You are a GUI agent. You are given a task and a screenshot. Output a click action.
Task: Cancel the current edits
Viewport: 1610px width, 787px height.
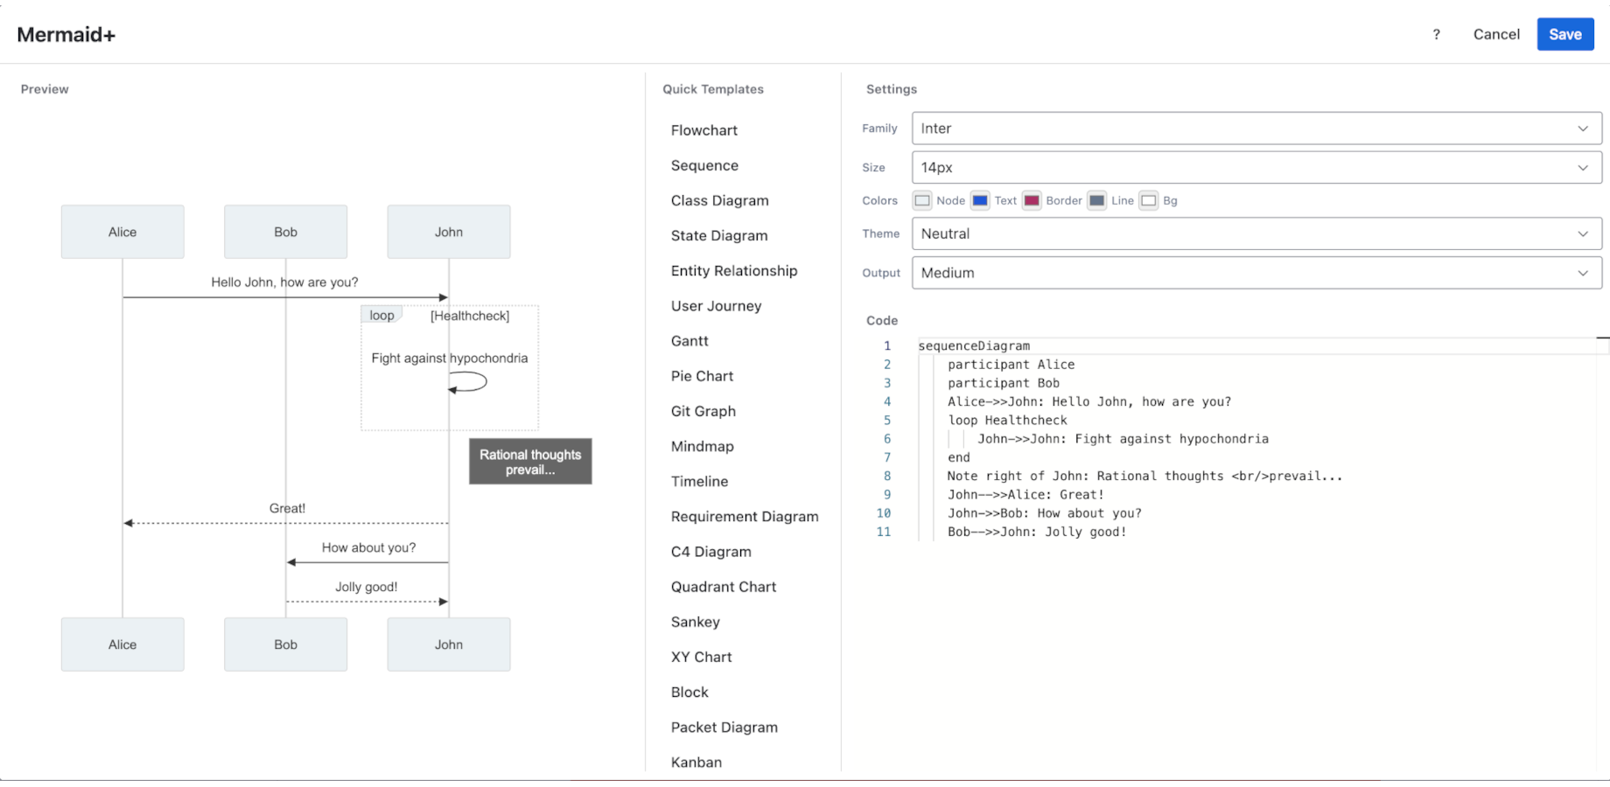(1496, 34)
